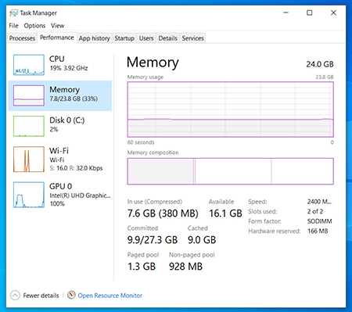Open the Options menu

[34, 26]
